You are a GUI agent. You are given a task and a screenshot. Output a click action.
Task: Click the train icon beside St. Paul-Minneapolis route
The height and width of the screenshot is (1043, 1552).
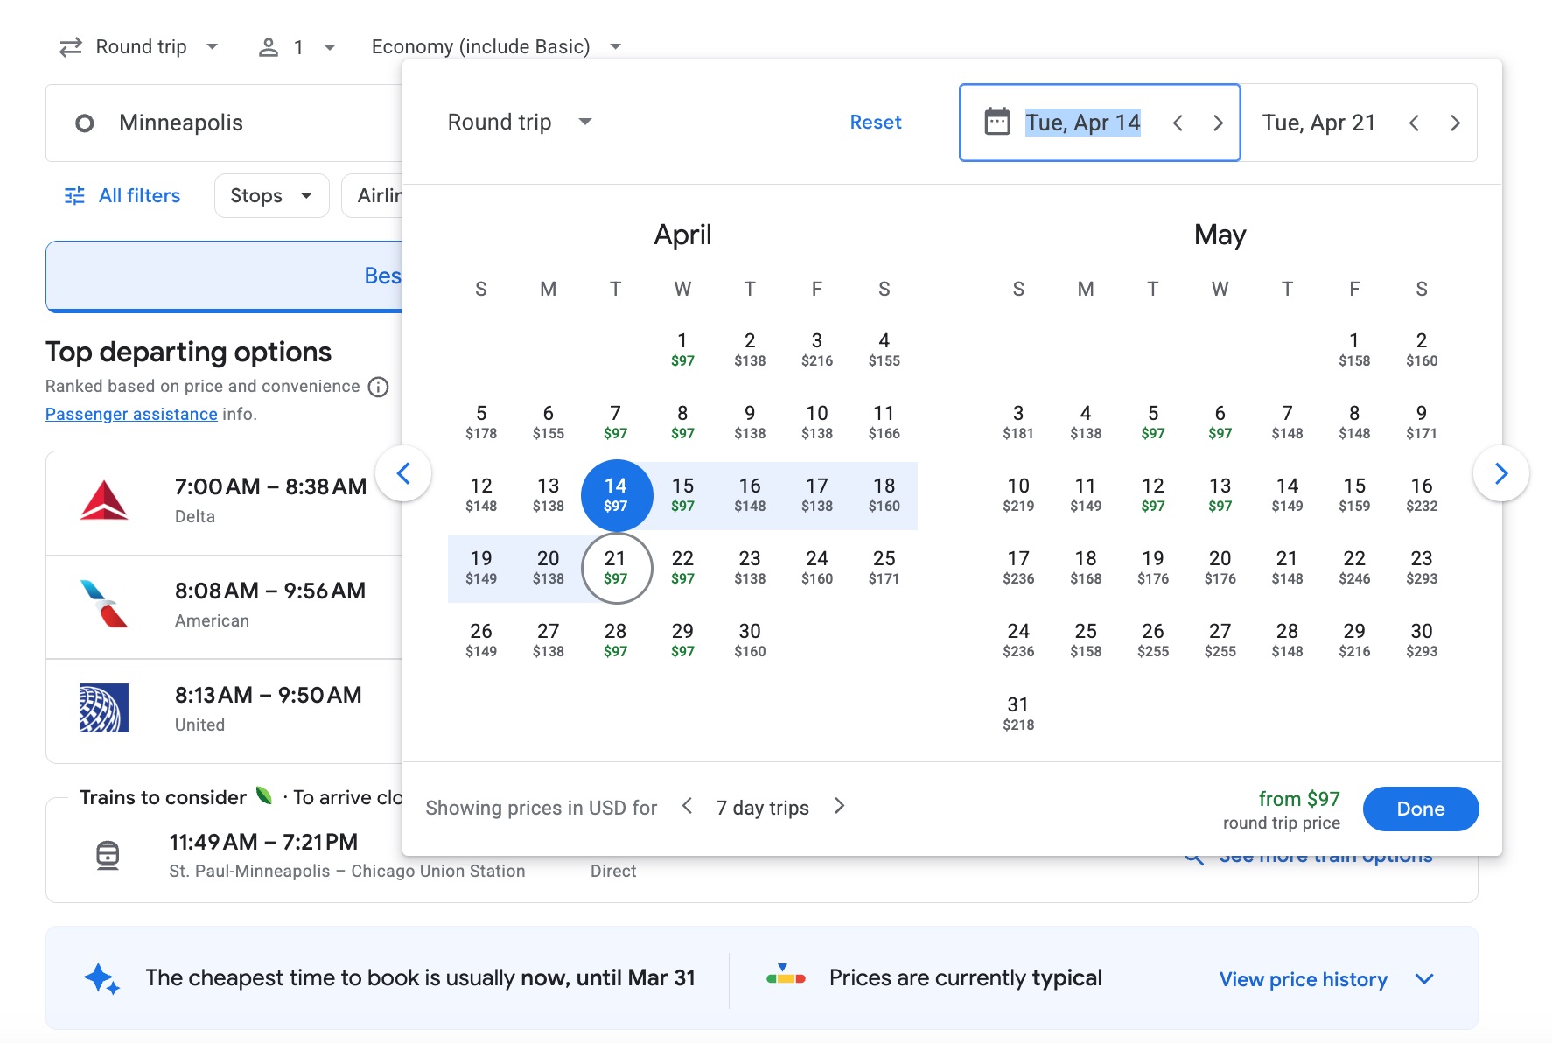tap(107, 854)
